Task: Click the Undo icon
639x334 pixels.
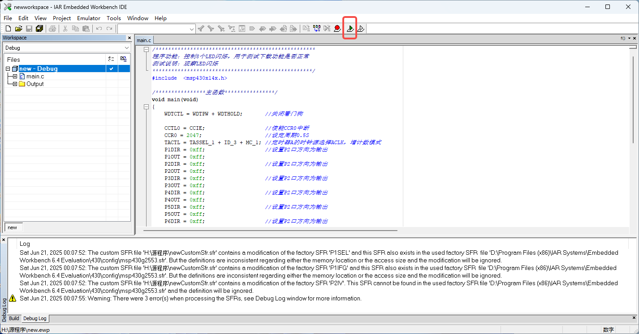Action: (x=98, y=28)
